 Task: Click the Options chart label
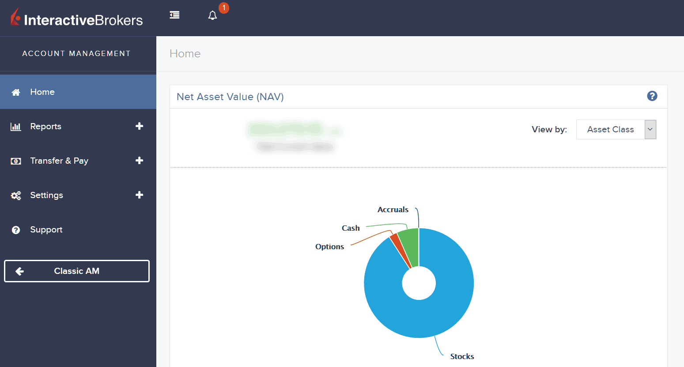(329, 247)
